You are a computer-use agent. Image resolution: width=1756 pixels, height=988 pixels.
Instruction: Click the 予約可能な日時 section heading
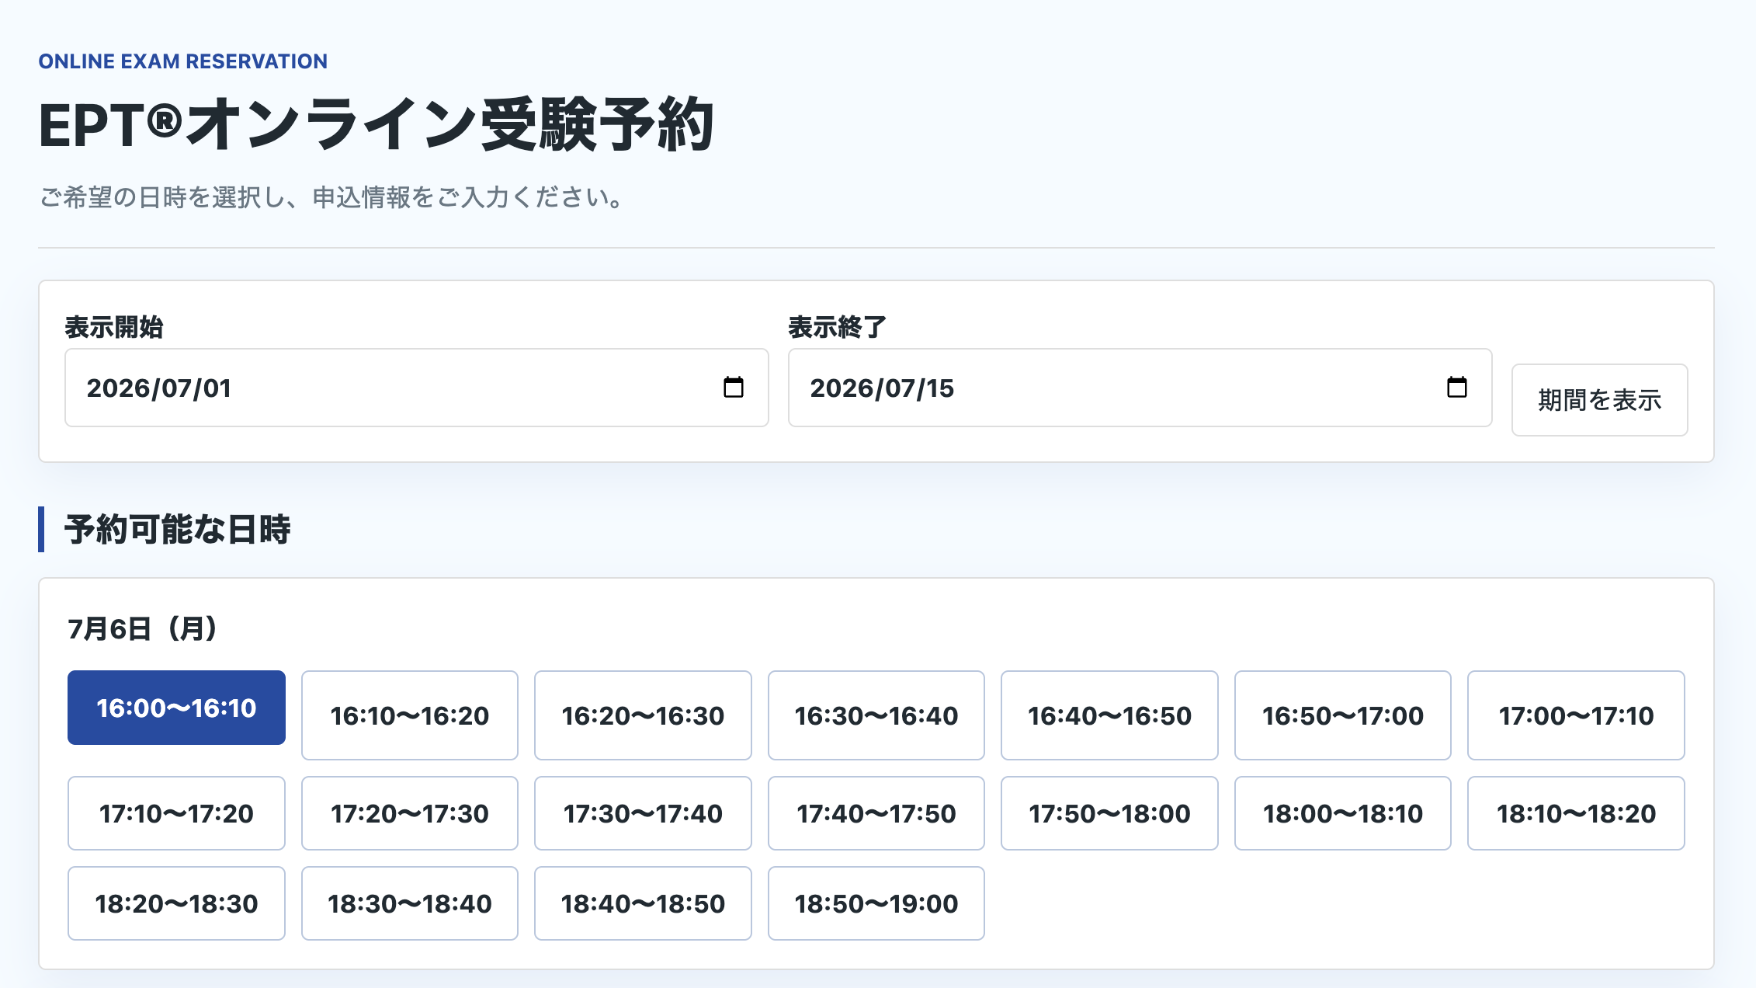click(x=177, y=529)
